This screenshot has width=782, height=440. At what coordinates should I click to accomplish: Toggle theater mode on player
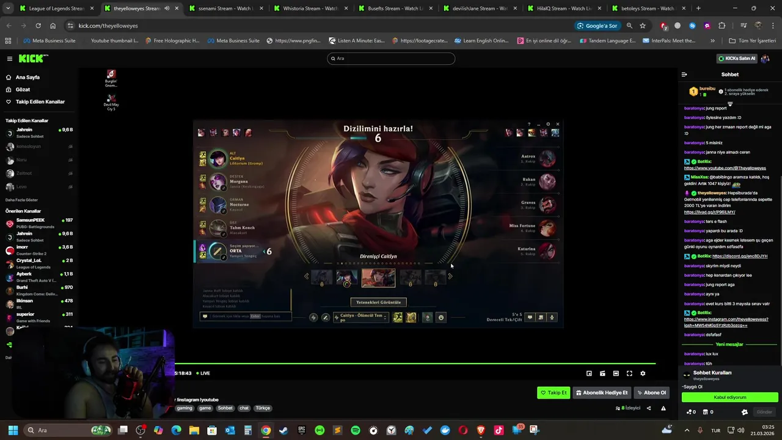[616, 373]
